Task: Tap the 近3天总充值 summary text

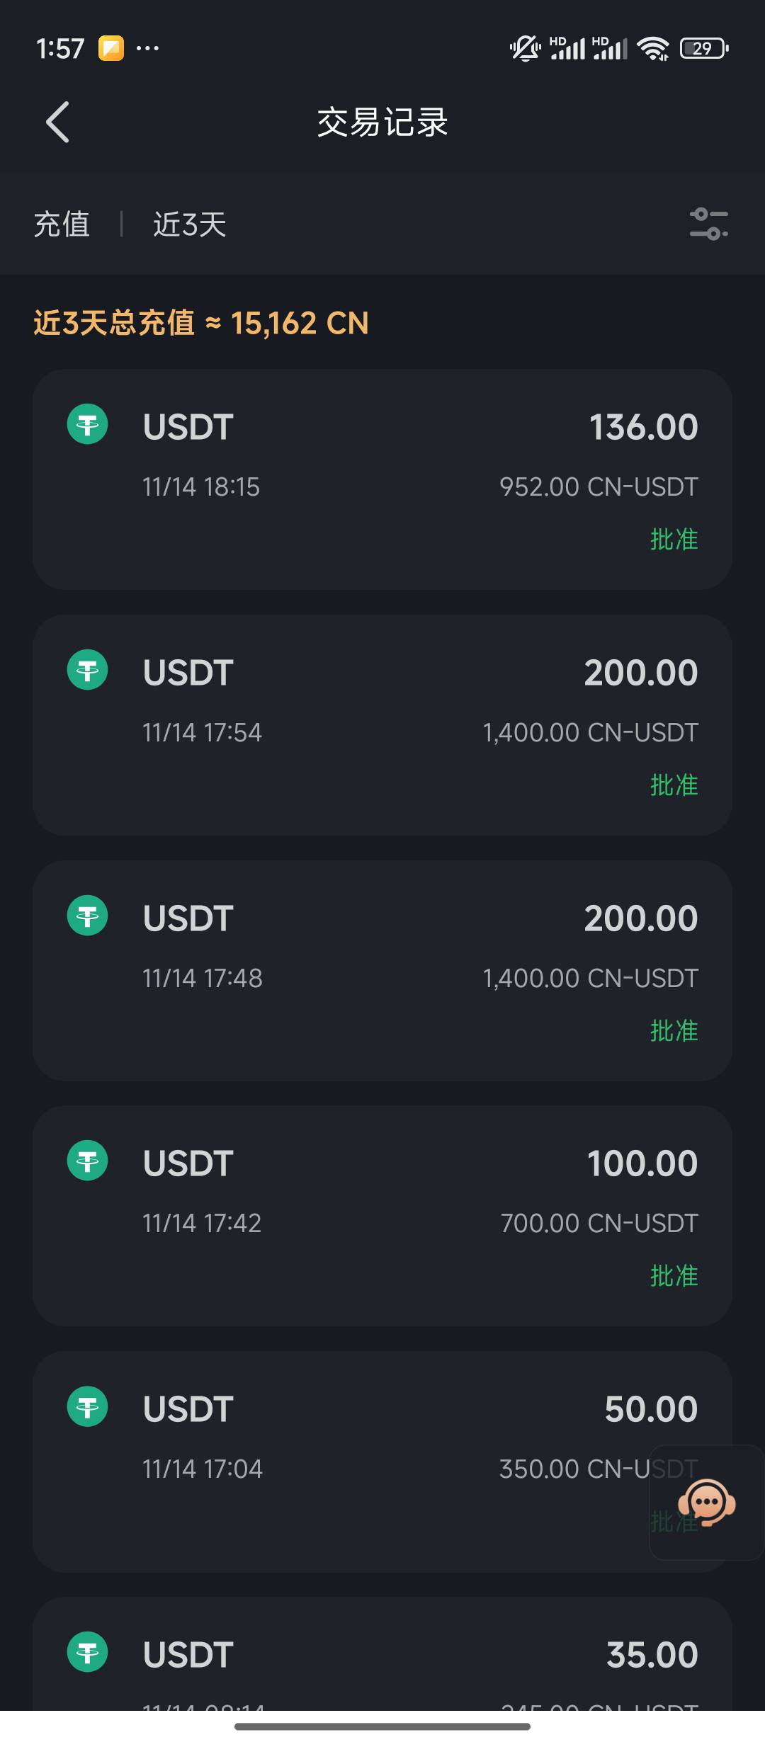Action: [201, 324]
